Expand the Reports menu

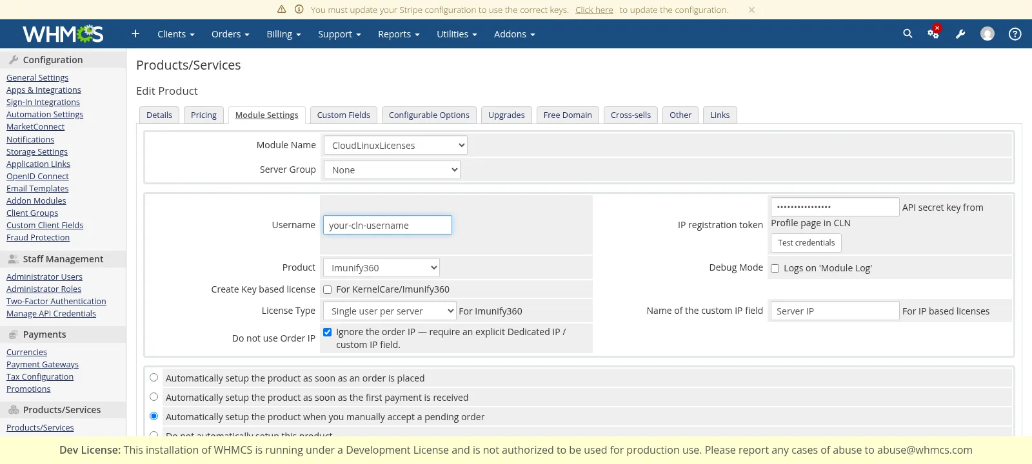point(399,34)
